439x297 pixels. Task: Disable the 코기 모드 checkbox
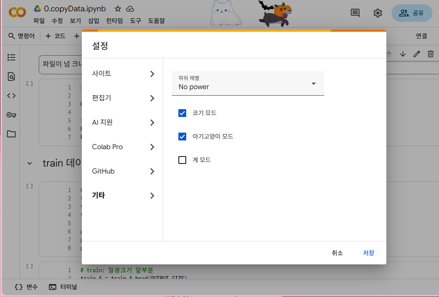tap(182, 113)
